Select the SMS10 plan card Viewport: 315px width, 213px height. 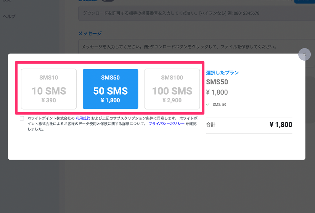49,89
